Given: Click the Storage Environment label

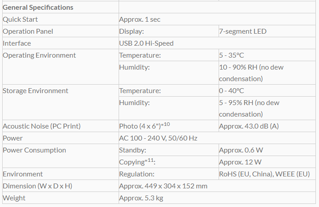Looking at the screenshot, I should [36, 91].
